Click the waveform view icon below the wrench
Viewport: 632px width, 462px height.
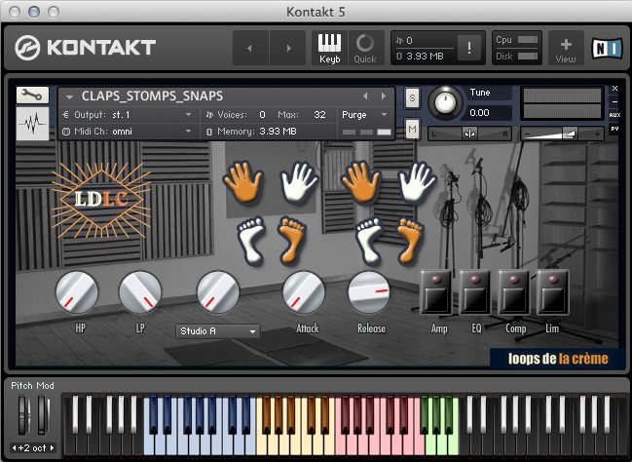[x=34, y=125]
